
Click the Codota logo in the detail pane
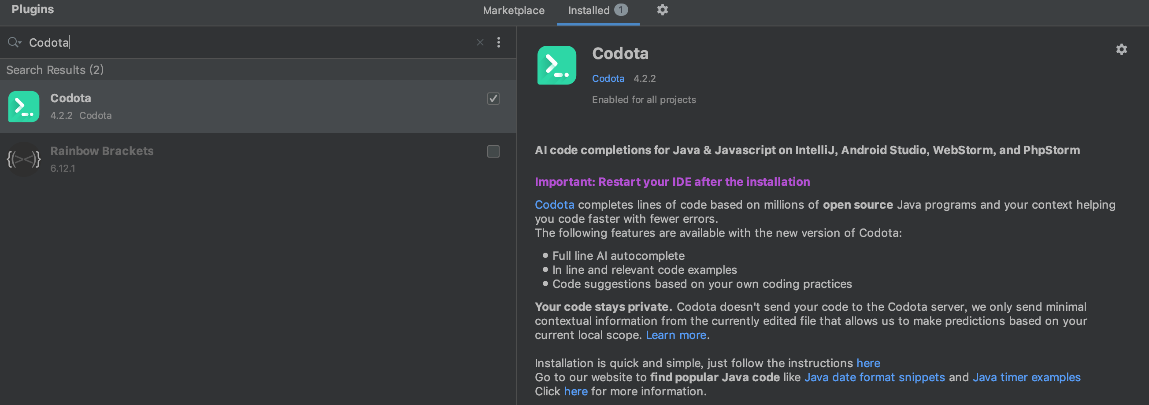[x=556, y=65]
